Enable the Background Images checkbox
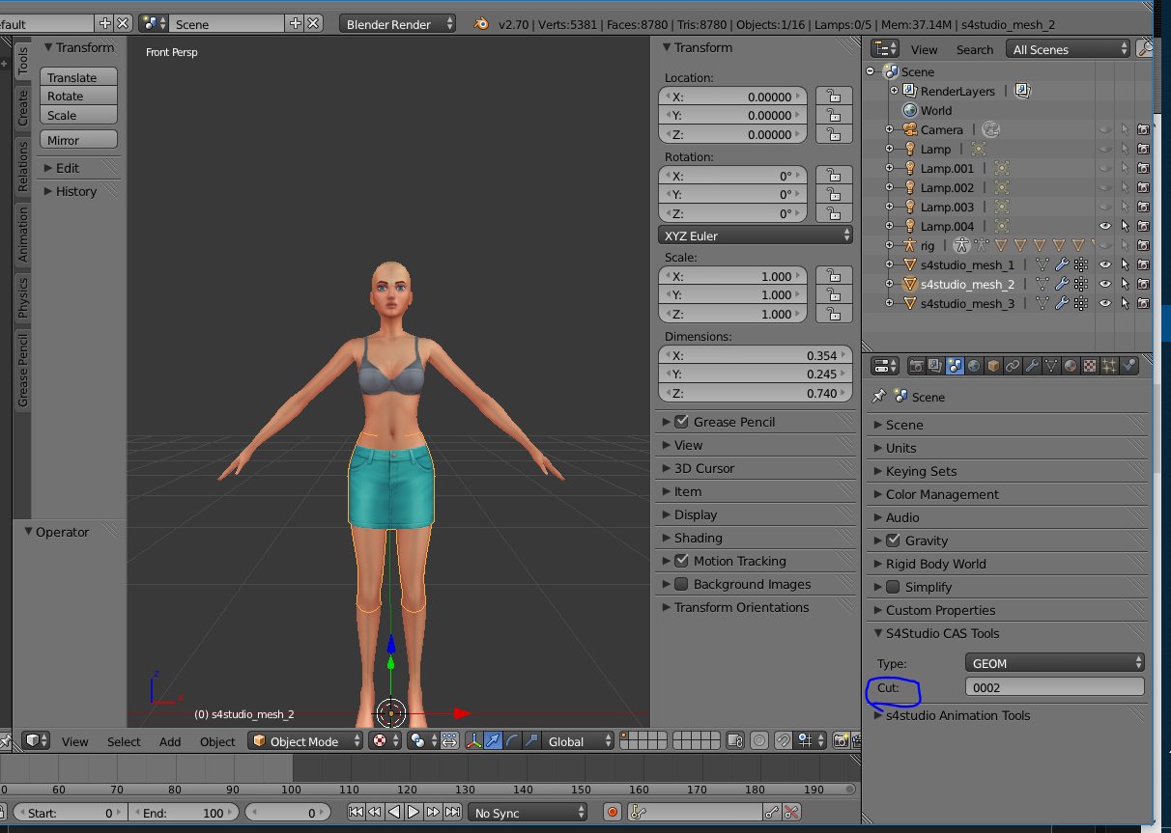Screen dimensions: 1171x833 681,584
